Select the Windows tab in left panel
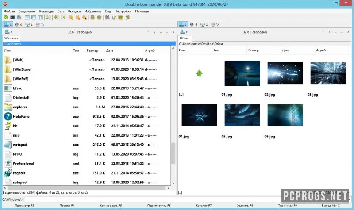This screenshot has height=210, width=354. (12, 38)
